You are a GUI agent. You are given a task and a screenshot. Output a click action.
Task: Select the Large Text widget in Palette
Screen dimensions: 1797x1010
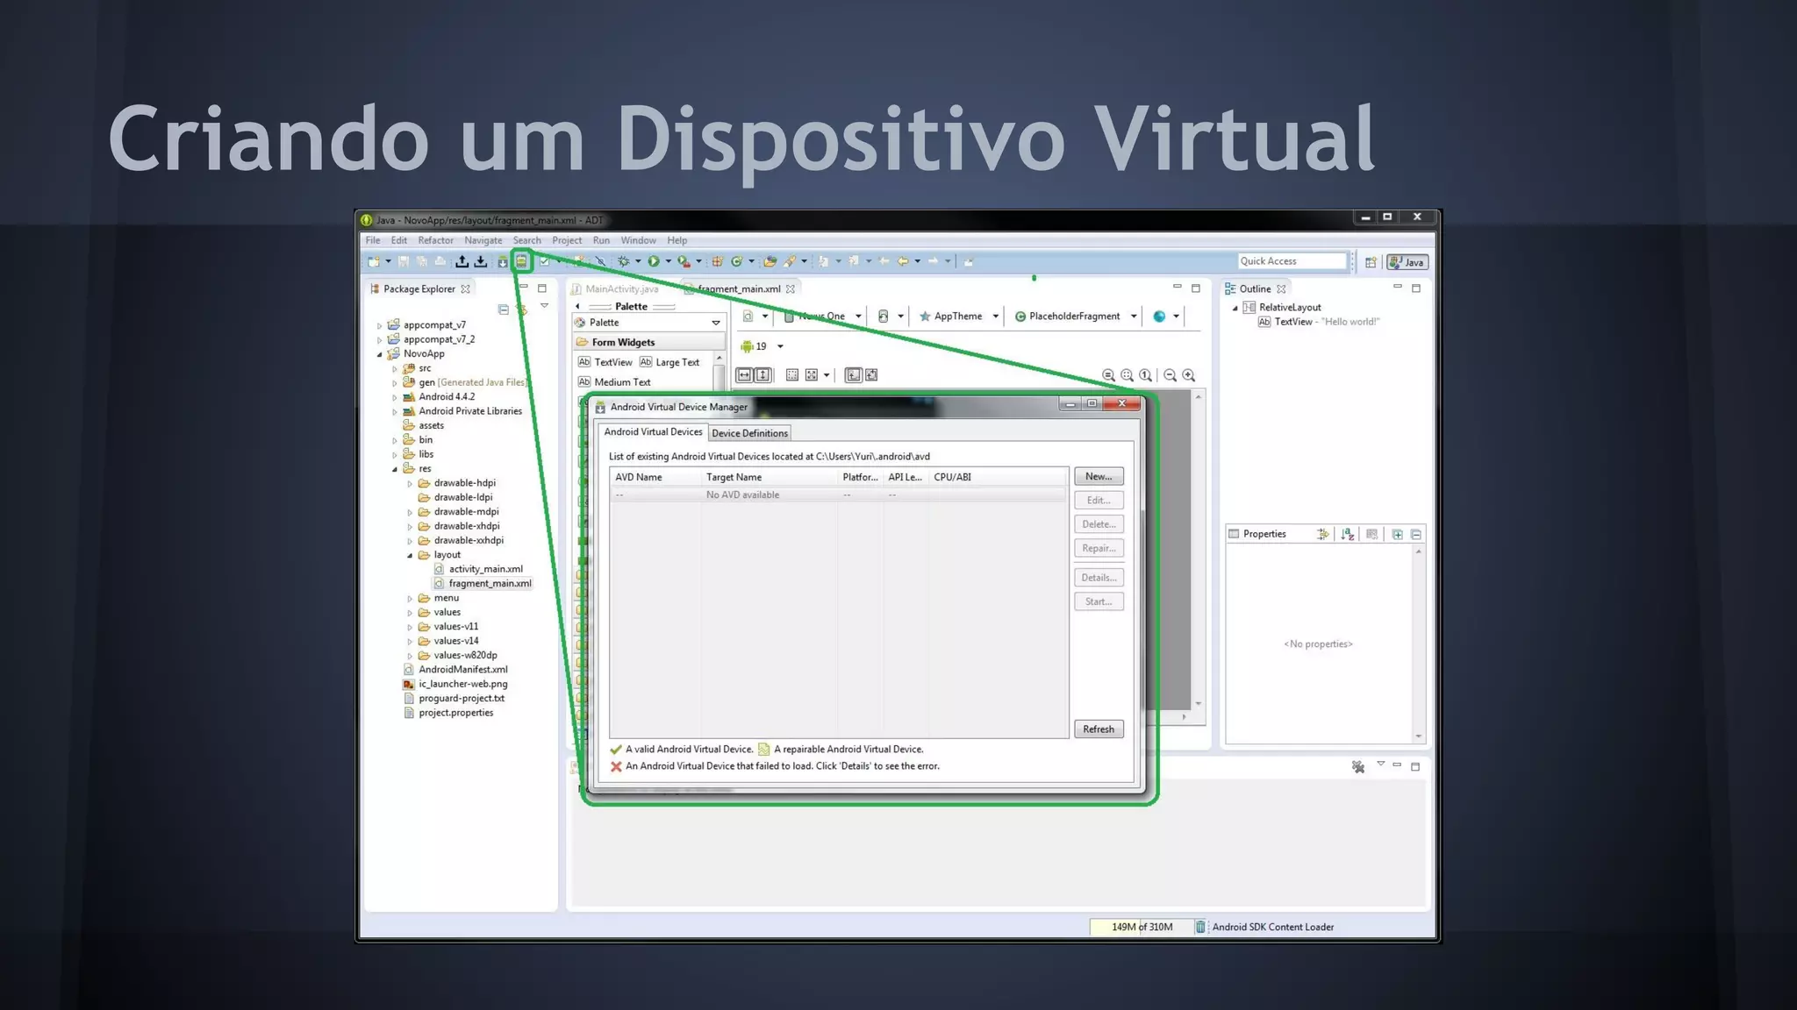669,362
